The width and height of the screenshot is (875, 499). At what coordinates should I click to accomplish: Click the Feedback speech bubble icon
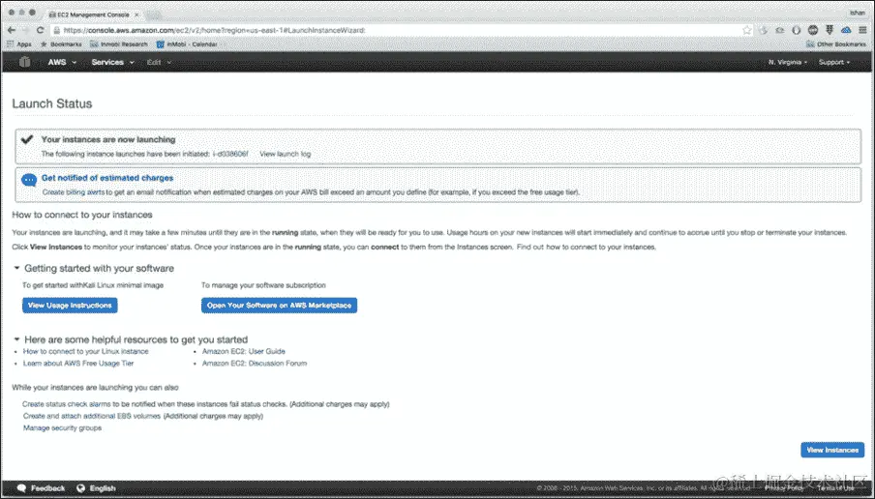[21, 488]
